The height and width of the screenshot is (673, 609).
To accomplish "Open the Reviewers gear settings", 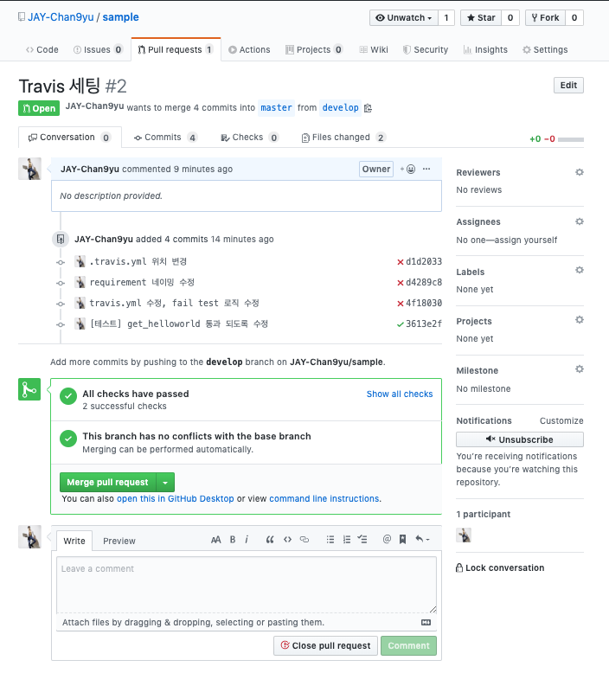I will coord(580,172).
